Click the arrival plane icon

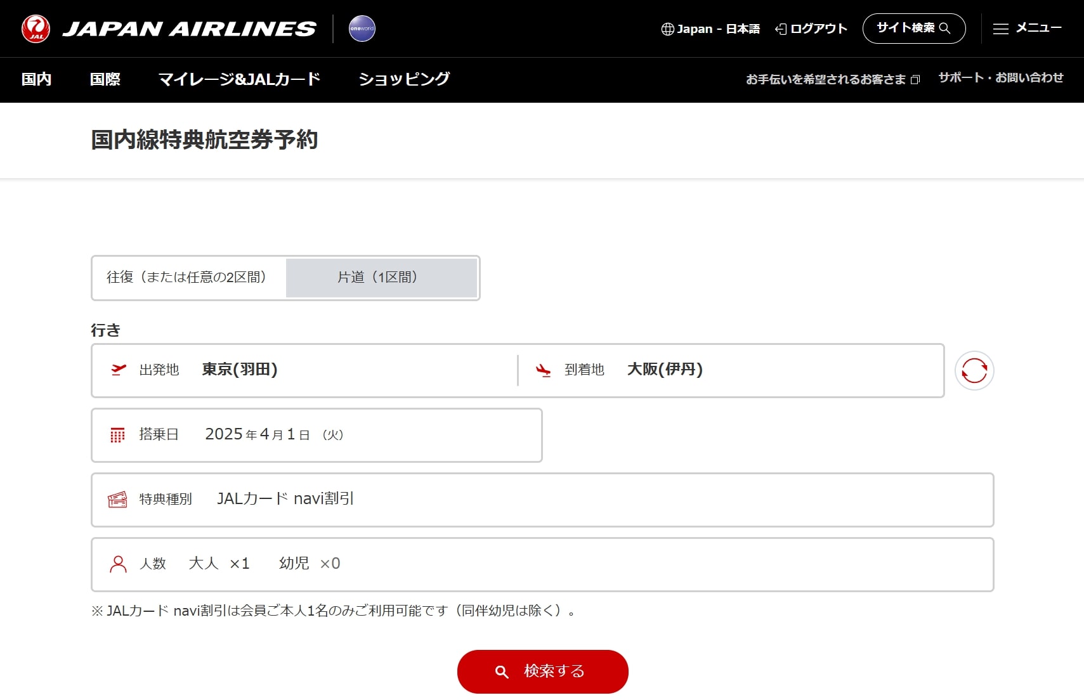coord(544,370)
